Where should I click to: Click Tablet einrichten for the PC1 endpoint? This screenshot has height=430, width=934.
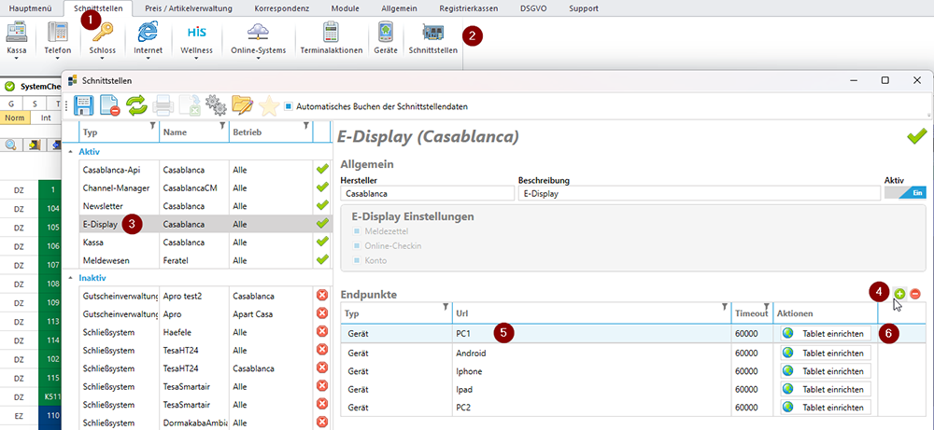point(825,333)
